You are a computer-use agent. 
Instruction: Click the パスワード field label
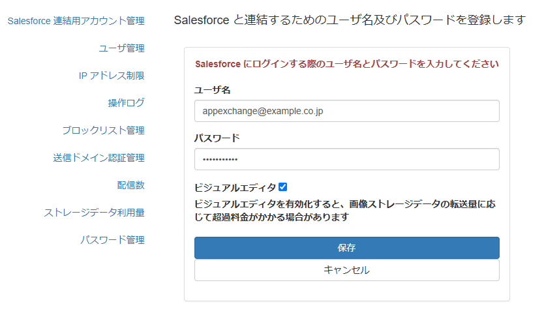tap(217, 138)
